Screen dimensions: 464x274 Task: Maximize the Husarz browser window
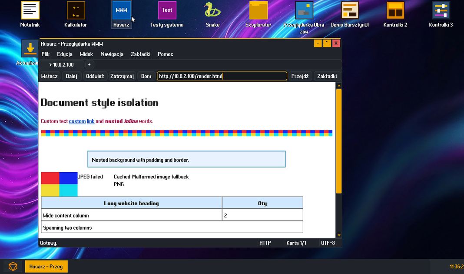327,43
